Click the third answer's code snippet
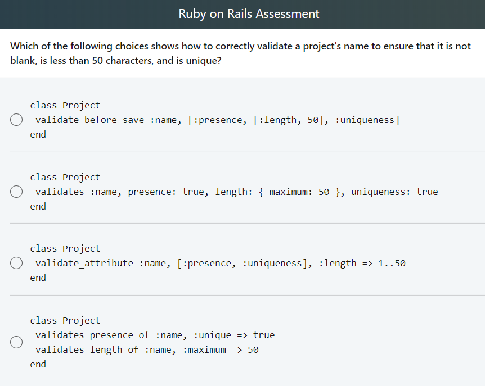Viewport: 485px width, 386px height. click(219, 263)
